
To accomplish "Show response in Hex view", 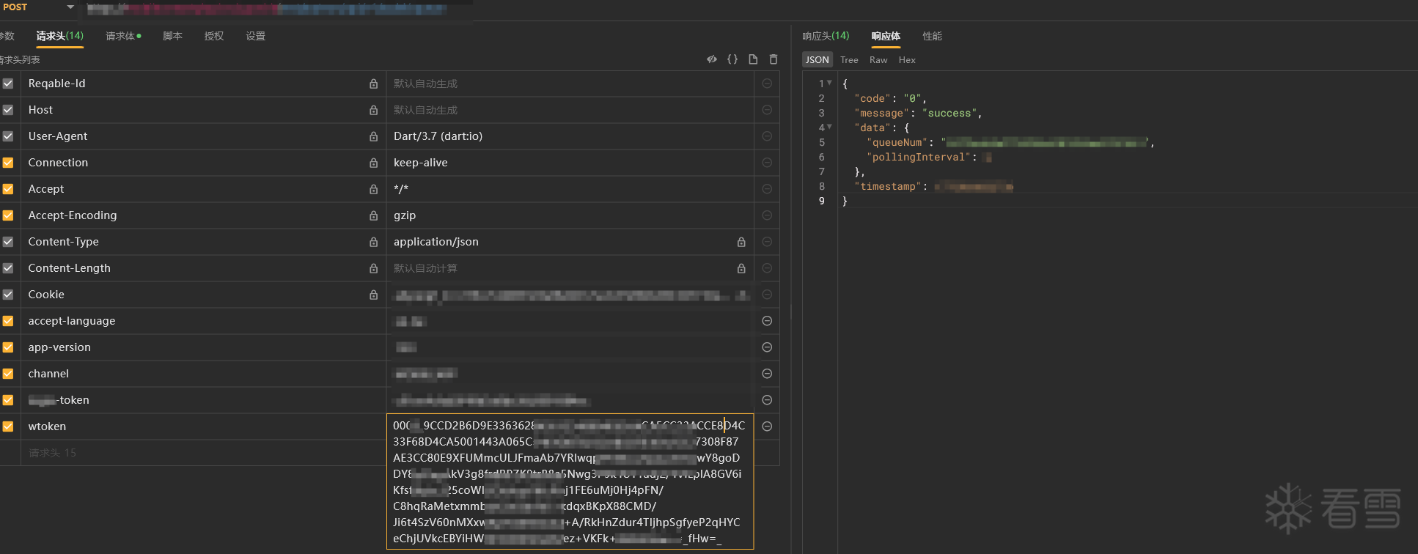I will (907, 60).
